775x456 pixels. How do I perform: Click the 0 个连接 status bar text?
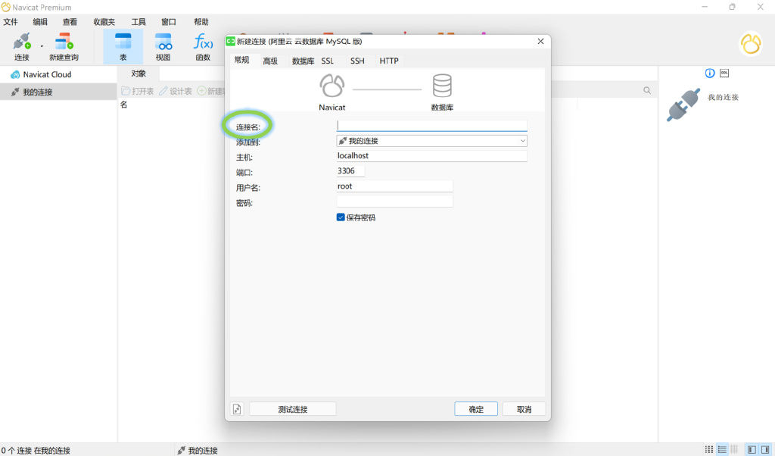[36, 450]
